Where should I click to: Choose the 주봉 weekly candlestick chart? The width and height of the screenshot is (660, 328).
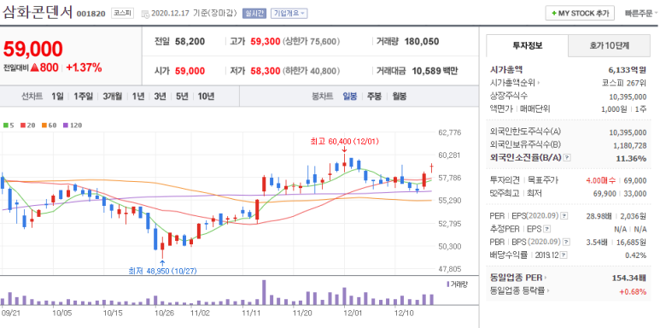tap(374, 97)
